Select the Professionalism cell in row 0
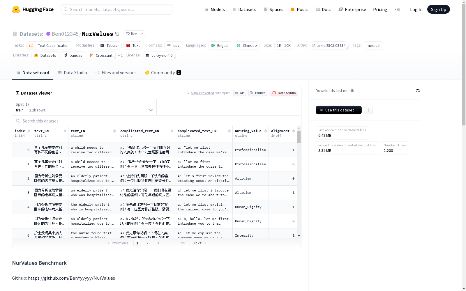Image resolution: width=466 pixels, height=291 pixels. click(250, 150)
